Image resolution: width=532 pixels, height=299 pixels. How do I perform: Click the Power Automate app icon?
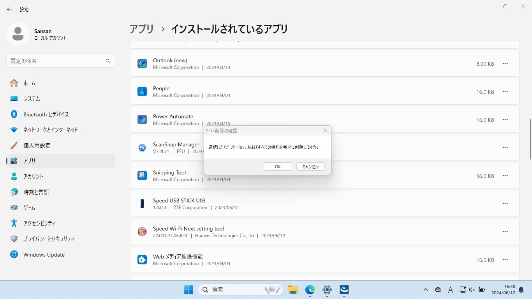pos(142,120)
